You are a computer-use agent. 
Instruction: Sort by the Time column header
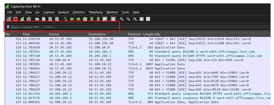pos(35,34)
